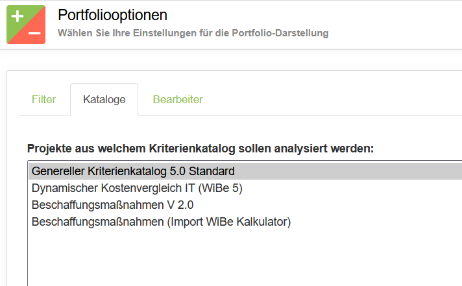462x286 pixels.
Task: Click the white minus symbol in the logo
Action: point(35,33)
